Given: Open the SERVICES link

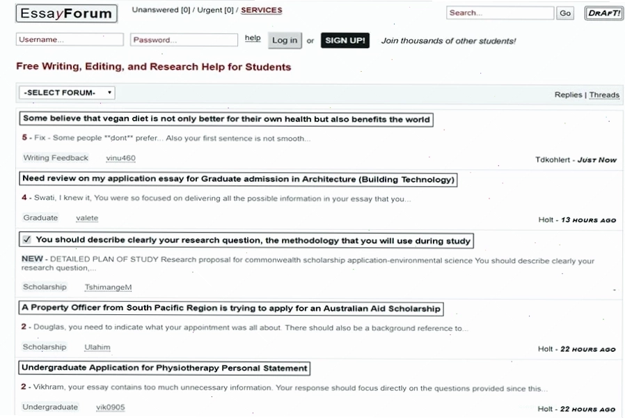Looking at the screenshot, I should pos(262,10).
